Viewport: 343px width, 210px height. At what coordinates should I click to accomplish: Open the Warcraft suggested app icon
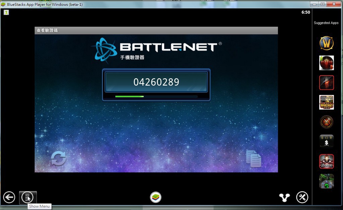[326, 102]
